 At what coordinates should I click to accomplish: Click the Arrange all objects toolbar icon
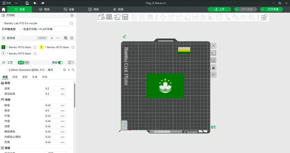click(x=125, y=17)
